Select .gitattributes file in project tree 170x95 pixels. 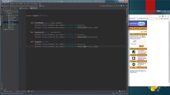[x=13, y=17]
